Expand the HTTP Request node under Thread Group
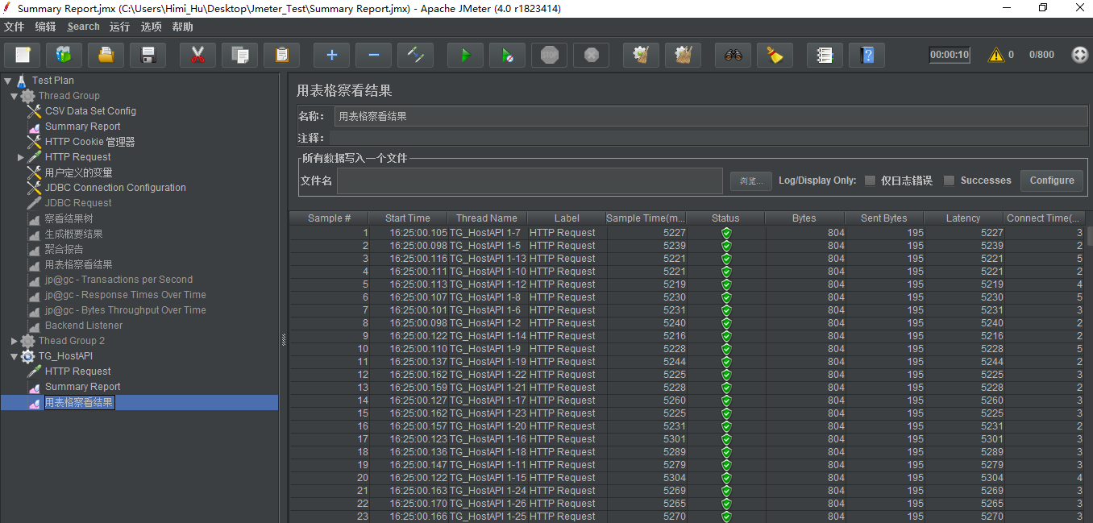Viewport: 1093px width, 523px height. [21, 157]
